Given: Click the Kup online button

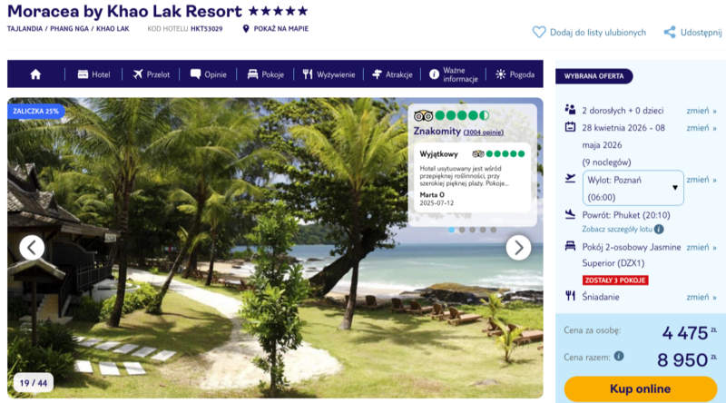Looking at the screenshot, I should pyautogui.click(x=641, y=388).
